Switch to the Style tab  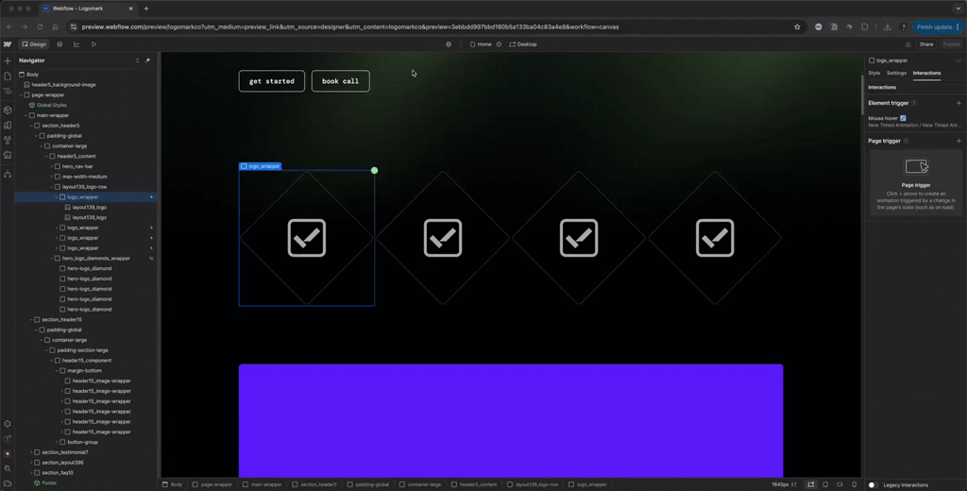click(874, 73)
